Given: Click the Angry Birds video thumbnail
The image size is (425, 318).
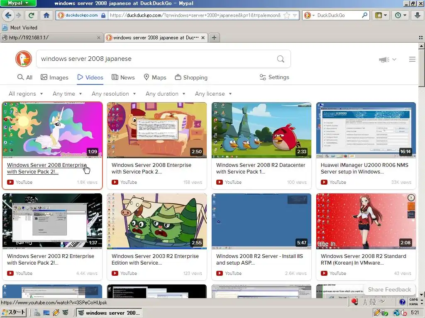Looking at the screenshot, I should (x=261, y=130).
